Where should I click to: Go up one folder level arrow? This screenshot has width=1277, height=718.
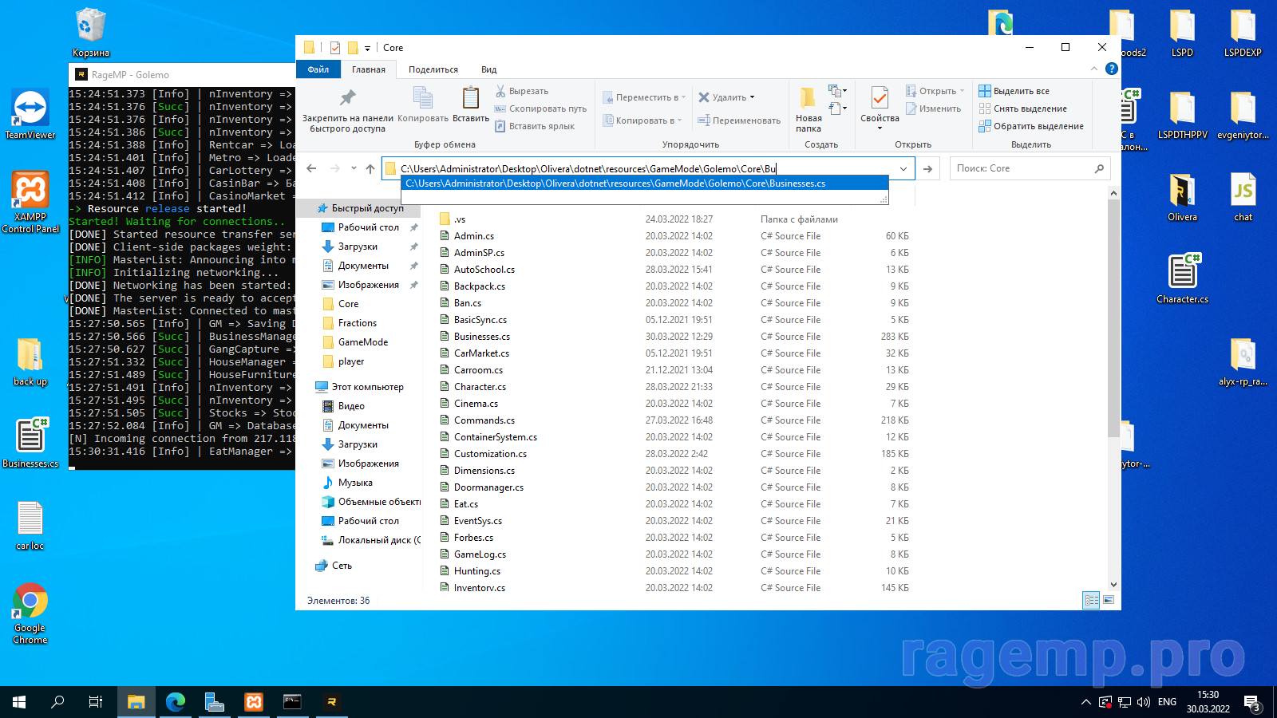coord(370,168)
